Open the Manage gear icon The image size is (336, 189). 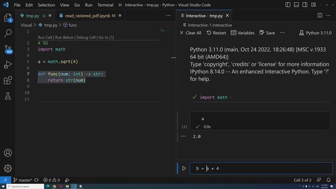click(8, 169)
